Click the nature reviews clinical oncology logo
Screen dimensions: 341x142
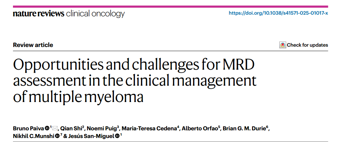[69, 14]
